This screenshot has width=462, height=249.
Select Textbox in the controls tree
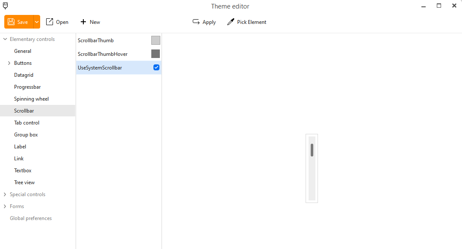tap(23, 171)
